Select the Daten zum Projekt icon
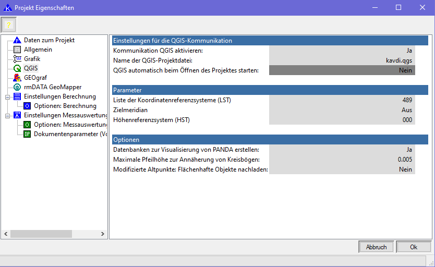Image resolution: width=435 pixels, height=267 pixels. tap(17, 40)
